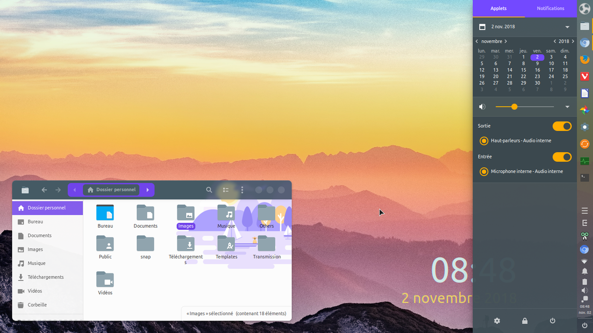Select Musique in the file manager sidebar
This screenshot has height=333, width=593.
pyautogui.click(x=48, y=263)
